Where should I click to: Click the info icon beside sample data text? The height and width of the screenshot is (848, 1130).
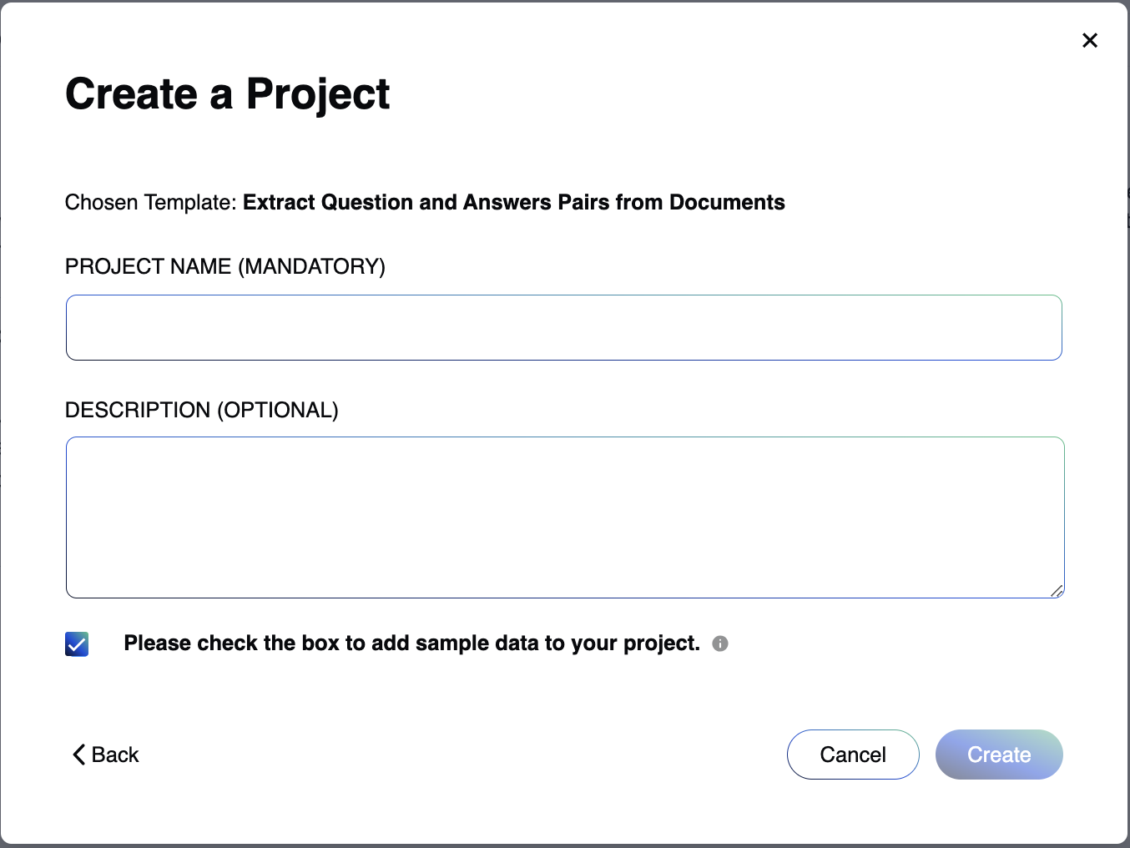tap(720, 644)
